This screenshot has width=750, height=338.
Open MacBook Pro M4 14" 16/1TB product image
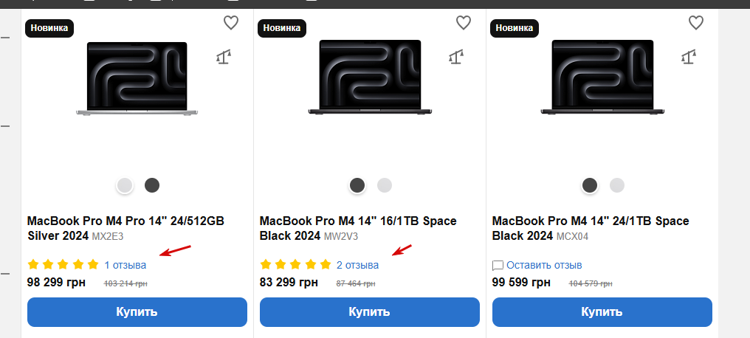369,77
